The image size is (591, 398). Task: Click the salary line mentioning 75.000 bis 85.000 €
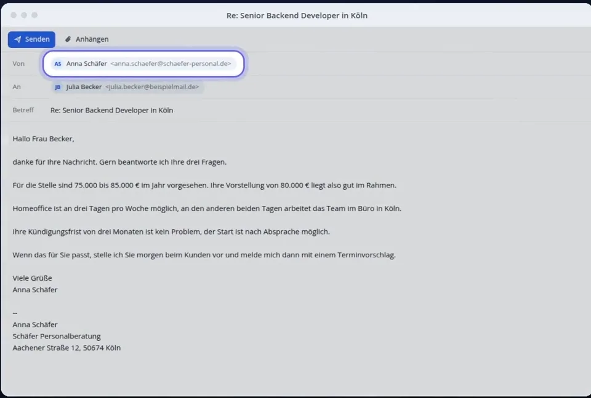(x=204, y=185)
